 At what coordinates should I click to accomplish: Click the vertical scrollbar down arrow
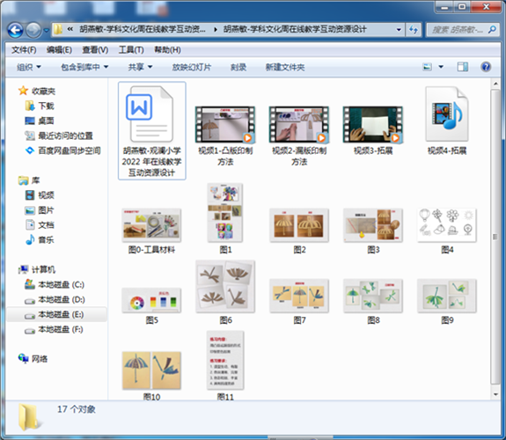click(x=495, y=394)
